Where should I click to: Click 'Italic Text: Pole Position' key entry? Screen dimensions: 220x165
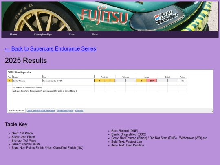[x=128, y=145]
